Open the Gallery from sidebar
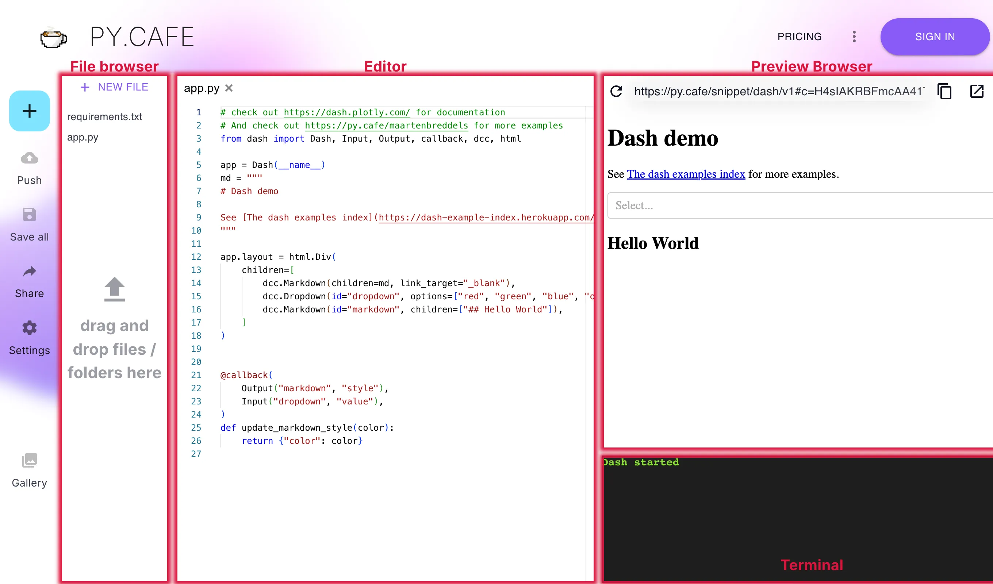This screenshot has width=993, height=584. pyautogui.click(x=30, y=460)
